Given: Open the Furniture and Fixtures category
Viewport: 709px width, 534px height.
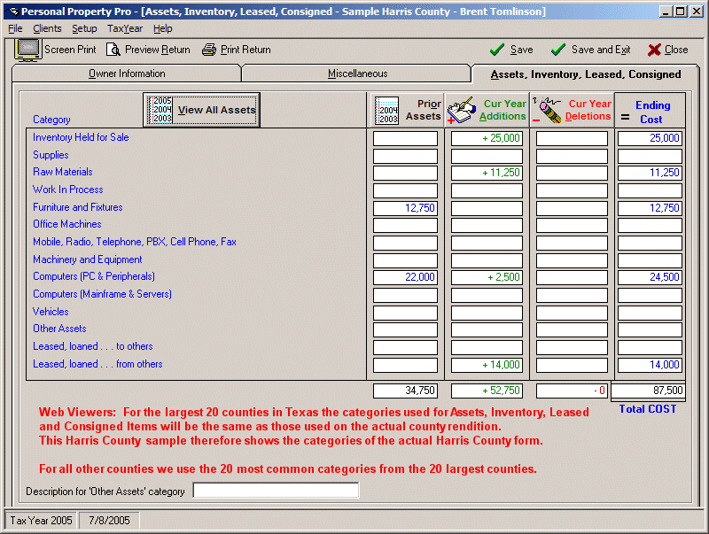Looking at the screenshot, I should click(x=78, y=207).
